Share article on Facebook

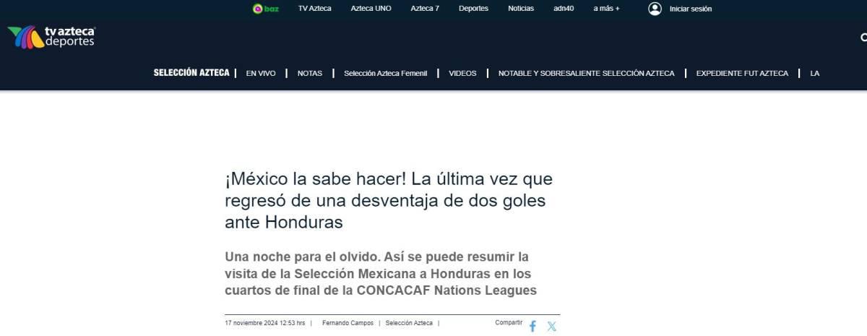[532, 326]
